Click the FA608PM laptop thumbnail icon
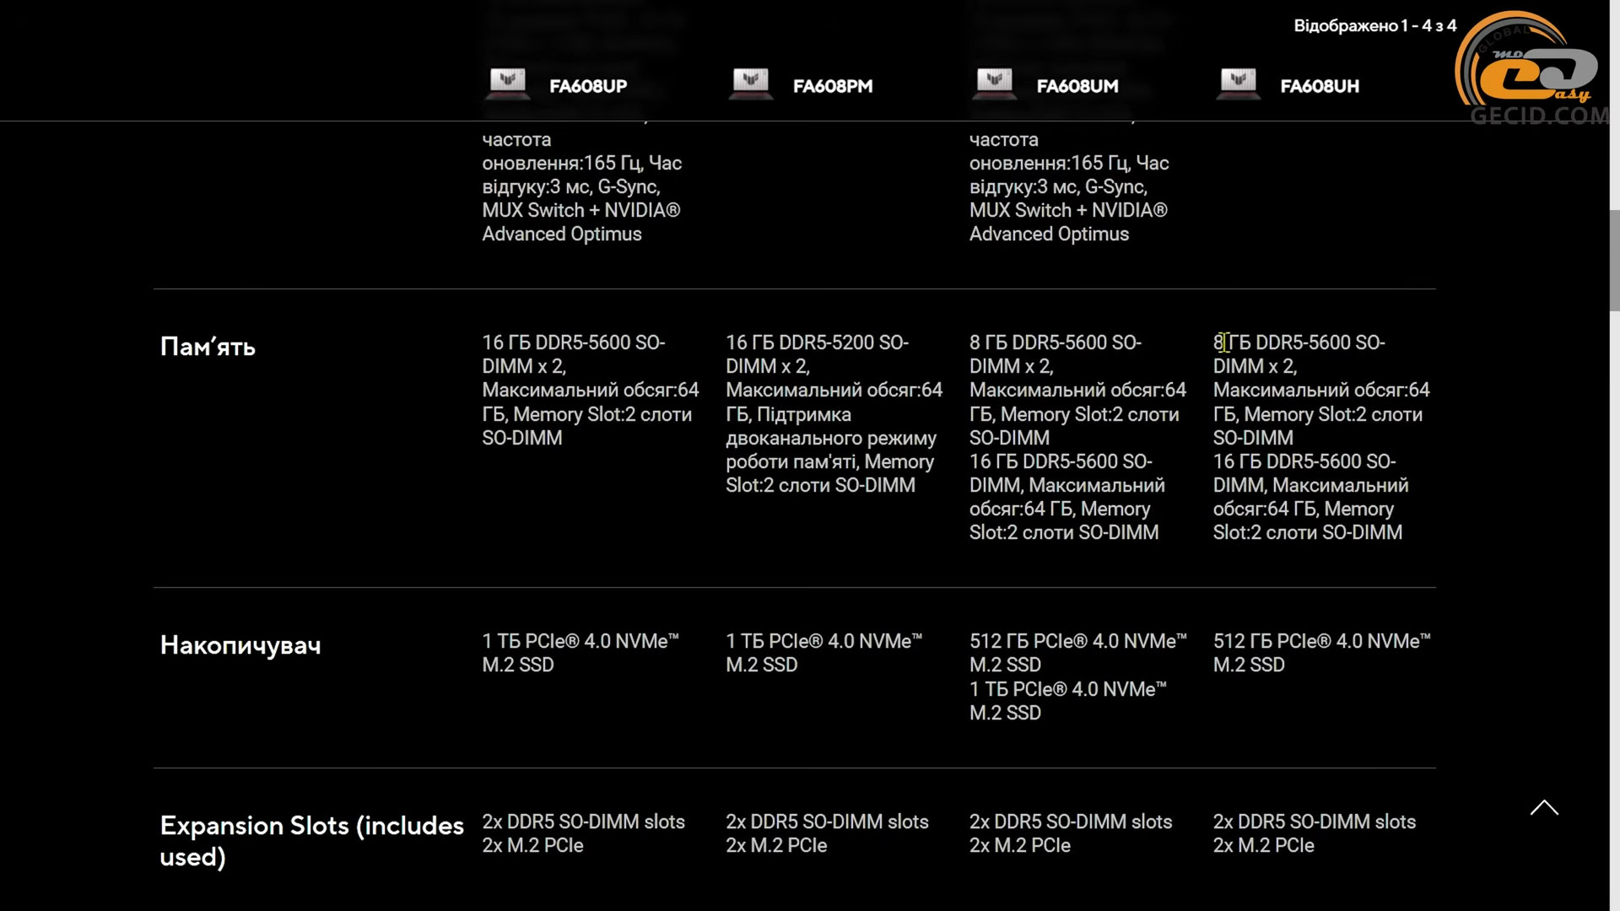 click(x=750, y=84)
